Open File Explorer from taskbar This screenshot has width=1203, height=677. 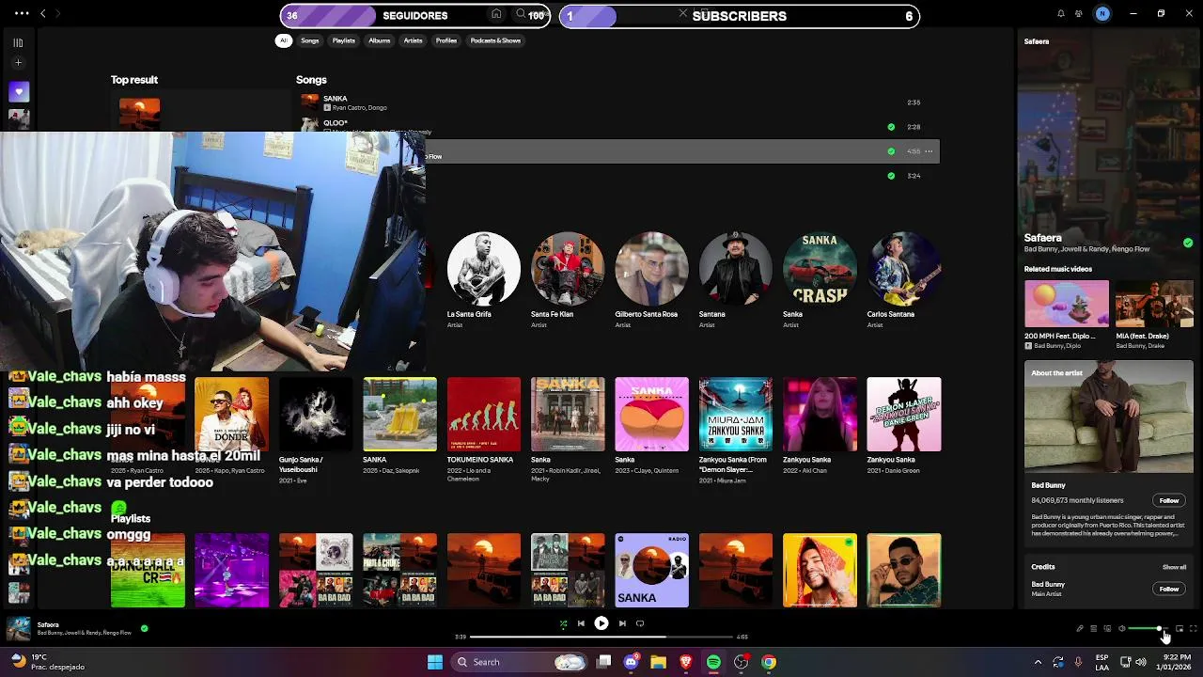click(658, 662)
